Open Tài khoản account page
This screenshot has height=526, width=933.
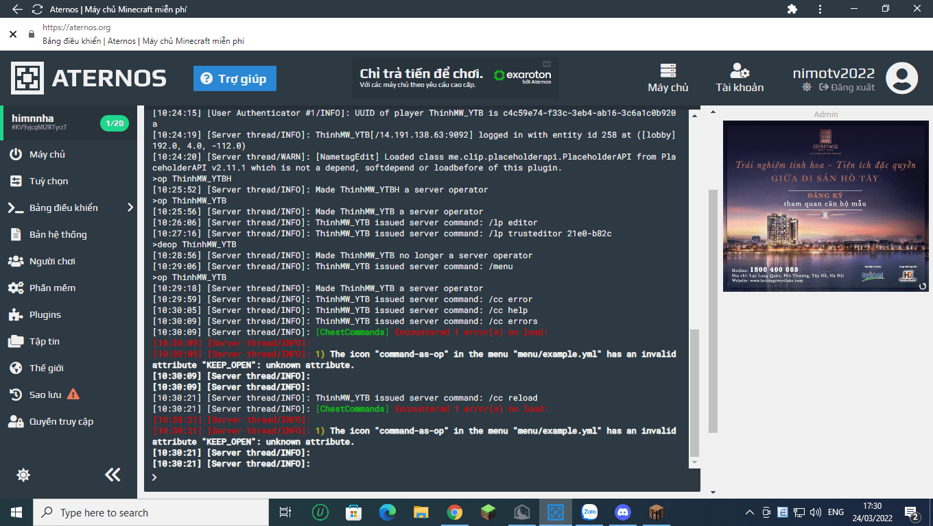740,78
